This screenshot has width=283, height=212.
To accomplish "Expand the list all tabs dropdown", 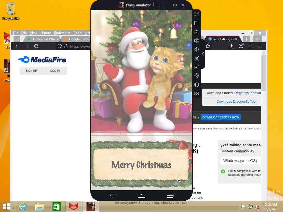I will point(258,39).
